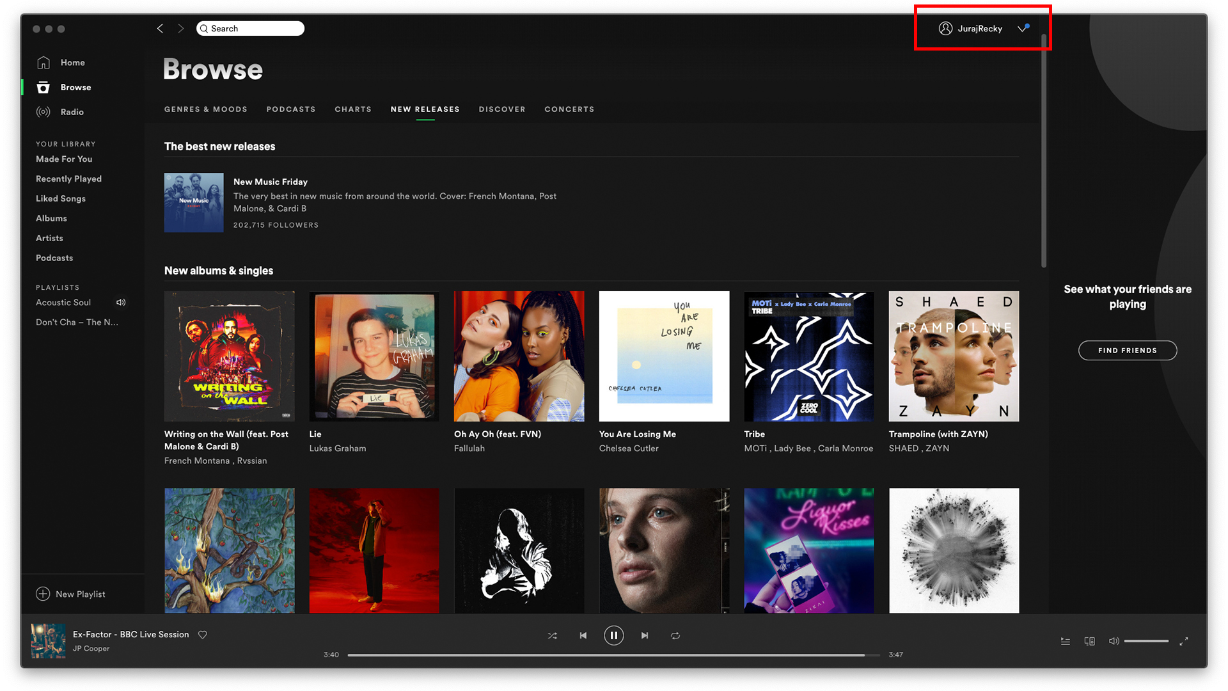Click artist name SHAED
Screen dimensions: 1228x691
click(904, 449)
